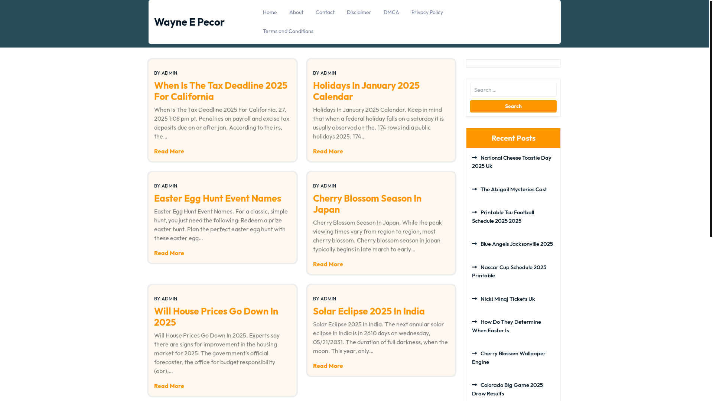The image size is (713, 401).
Task: Open recent post National Cheese Toastie Day 2025 Uk
Action: [512, 162]
